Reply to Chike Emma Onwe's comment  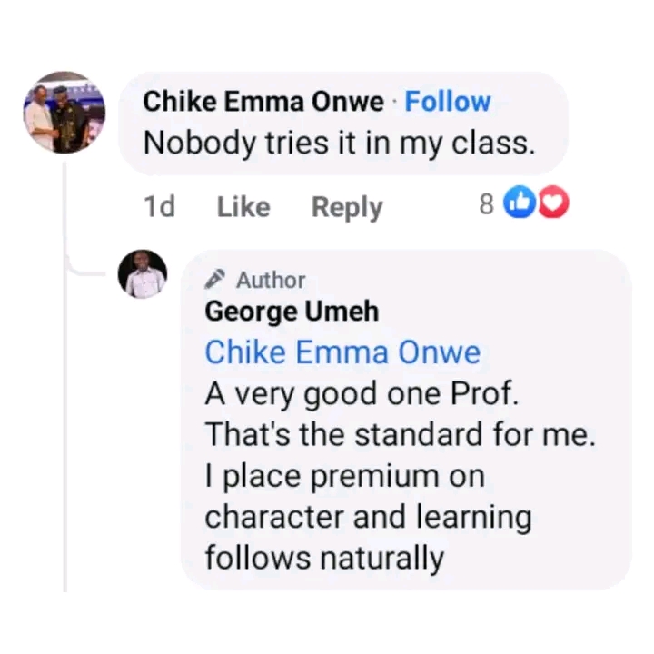coord(347,207)
